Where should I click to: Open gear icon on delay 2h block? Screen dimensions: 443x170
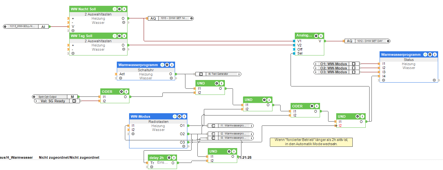(169, 158)
